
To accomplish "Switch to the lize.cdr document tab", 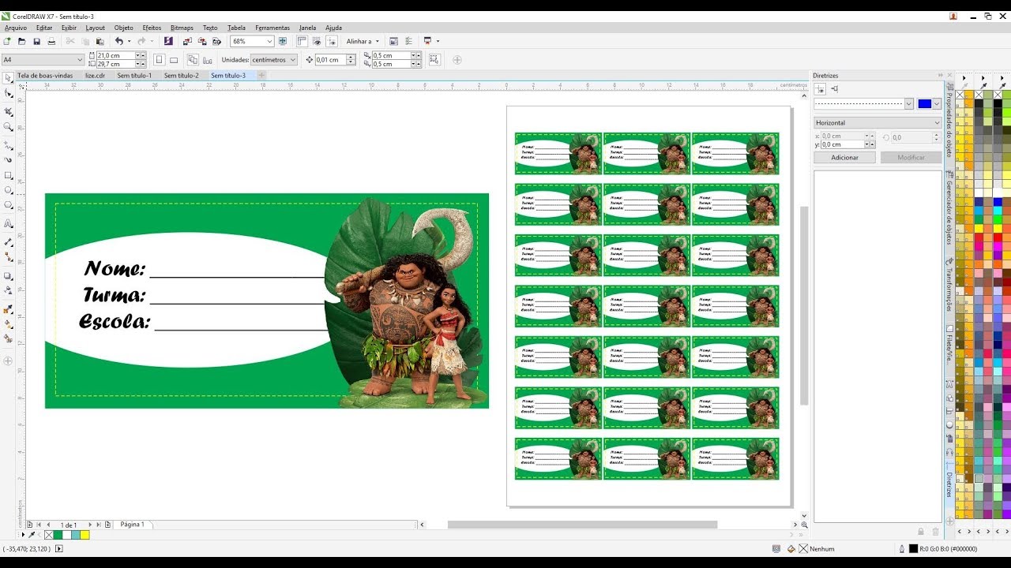I will [95, 76].
